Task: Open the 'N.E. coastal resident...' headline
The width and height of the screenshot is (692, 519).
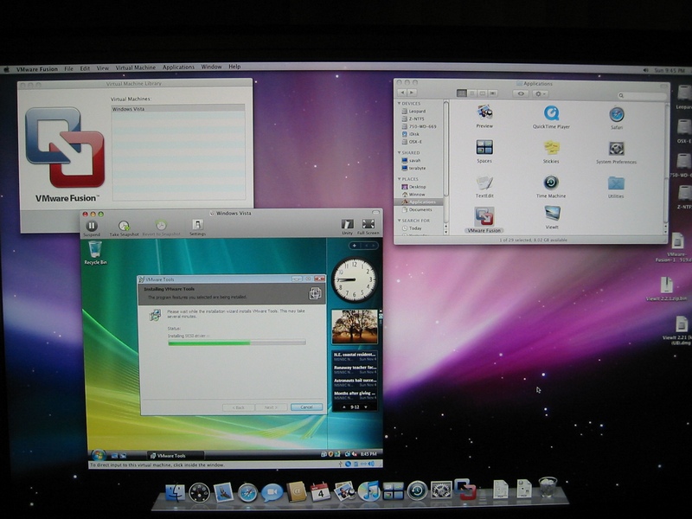Action: [355, 356]
